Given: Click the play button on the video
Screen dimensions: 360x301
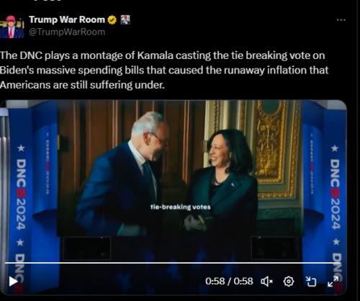Looking at the screenshot, I should click(x=13, y=282).
